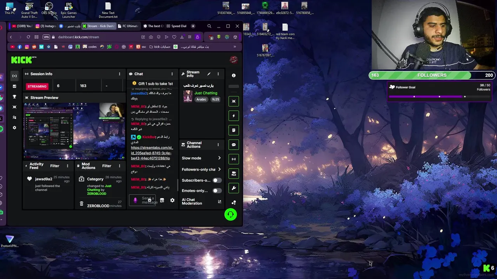Toggle Emotes-only chat switch
Viewport: 497px width, 279px height.
(x=217, y=191)
